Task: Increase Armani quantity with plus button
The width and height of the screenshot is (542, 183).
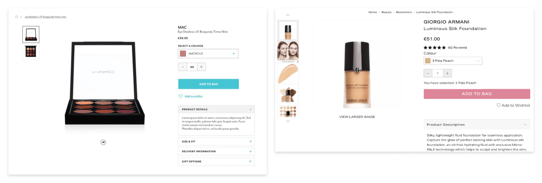Action: (x=448, y=73)
